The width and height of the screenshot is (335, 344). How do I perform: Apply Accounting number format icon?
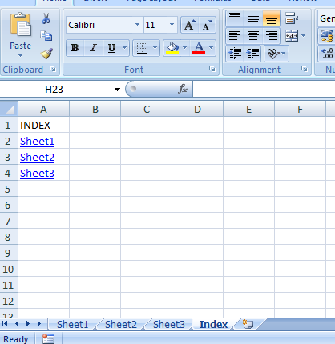[326, 36]
